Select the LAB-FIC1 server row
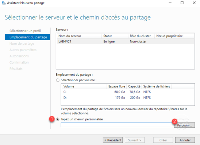The image size is (200, 145). 126,42
